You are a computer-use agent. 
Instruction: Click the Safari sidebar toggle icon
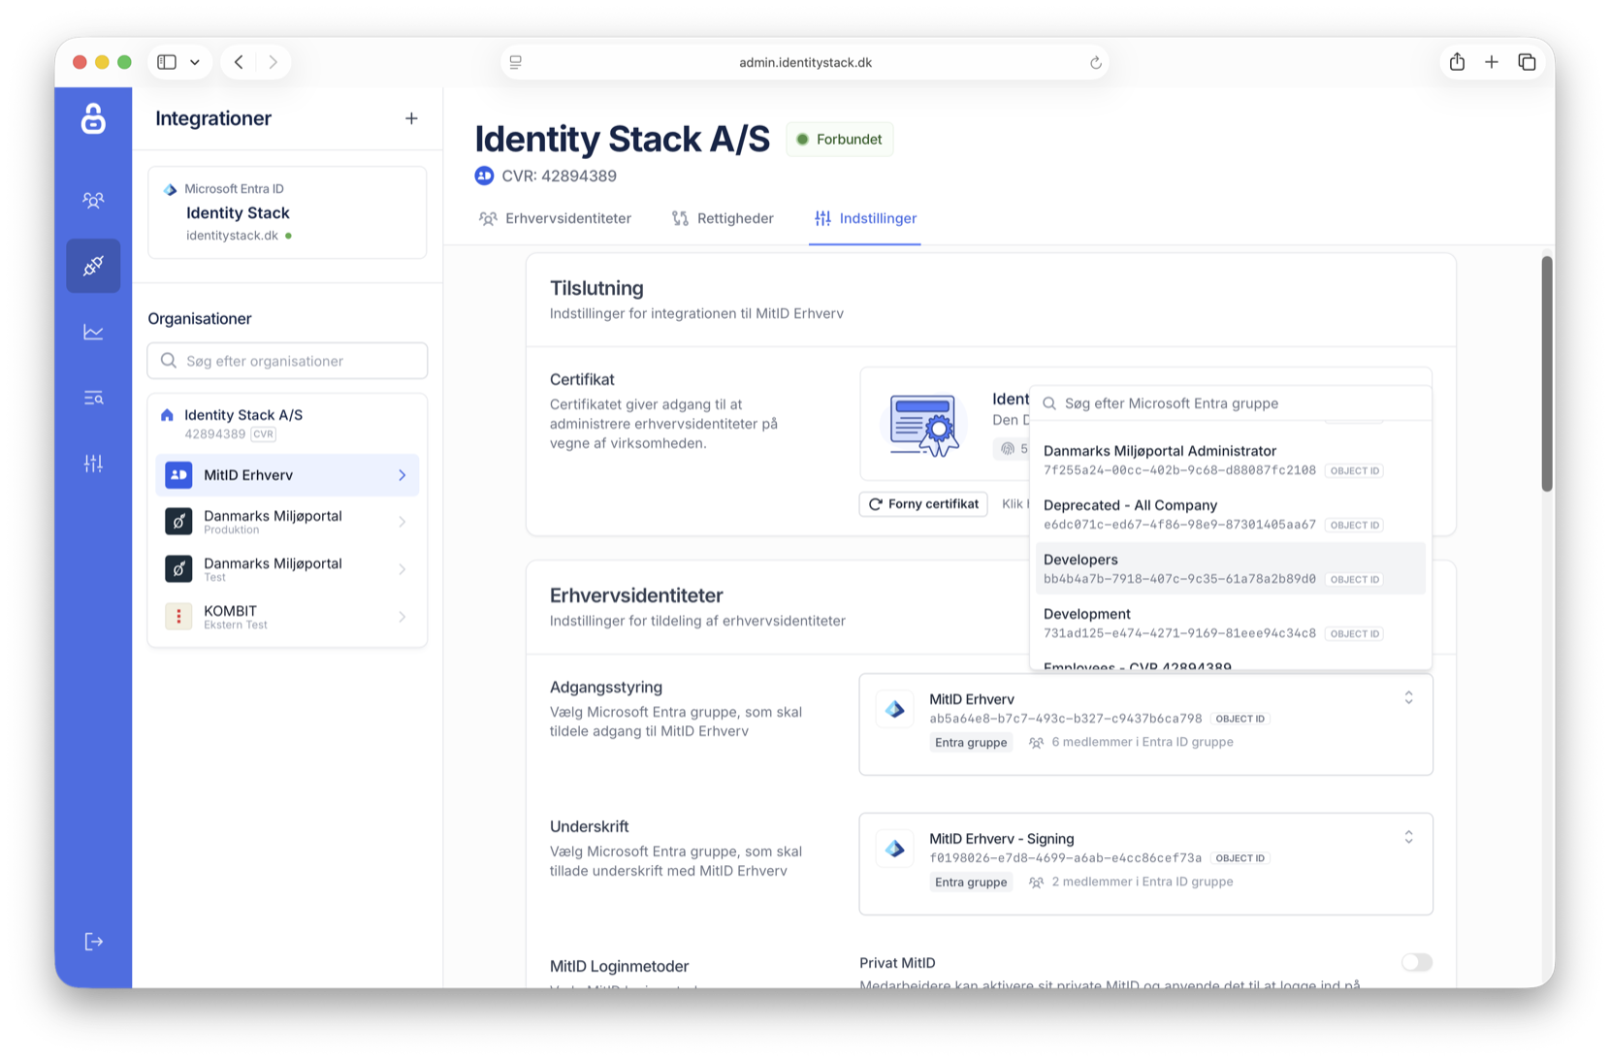[167, 62]
